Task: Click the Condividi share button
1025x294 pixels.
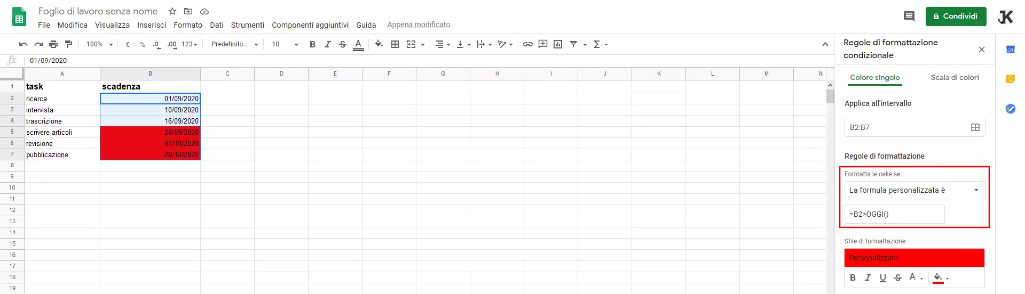Action: click(x=956, y=17)
